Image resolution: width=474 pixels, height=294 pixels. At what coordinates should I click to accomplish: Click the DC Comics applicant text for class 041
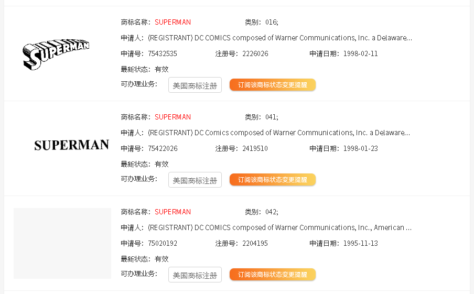tap(279, 133)
